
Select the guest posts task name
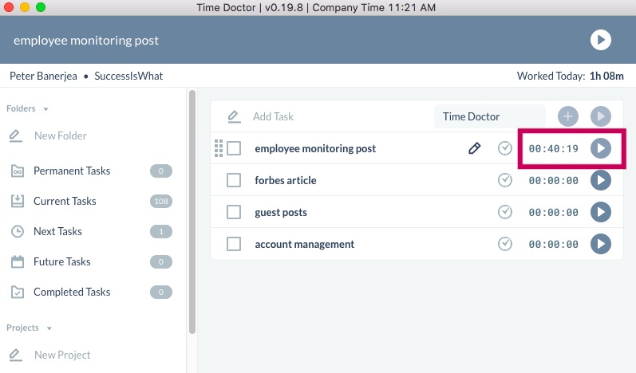pyautogui.click(x=281, y=212)
